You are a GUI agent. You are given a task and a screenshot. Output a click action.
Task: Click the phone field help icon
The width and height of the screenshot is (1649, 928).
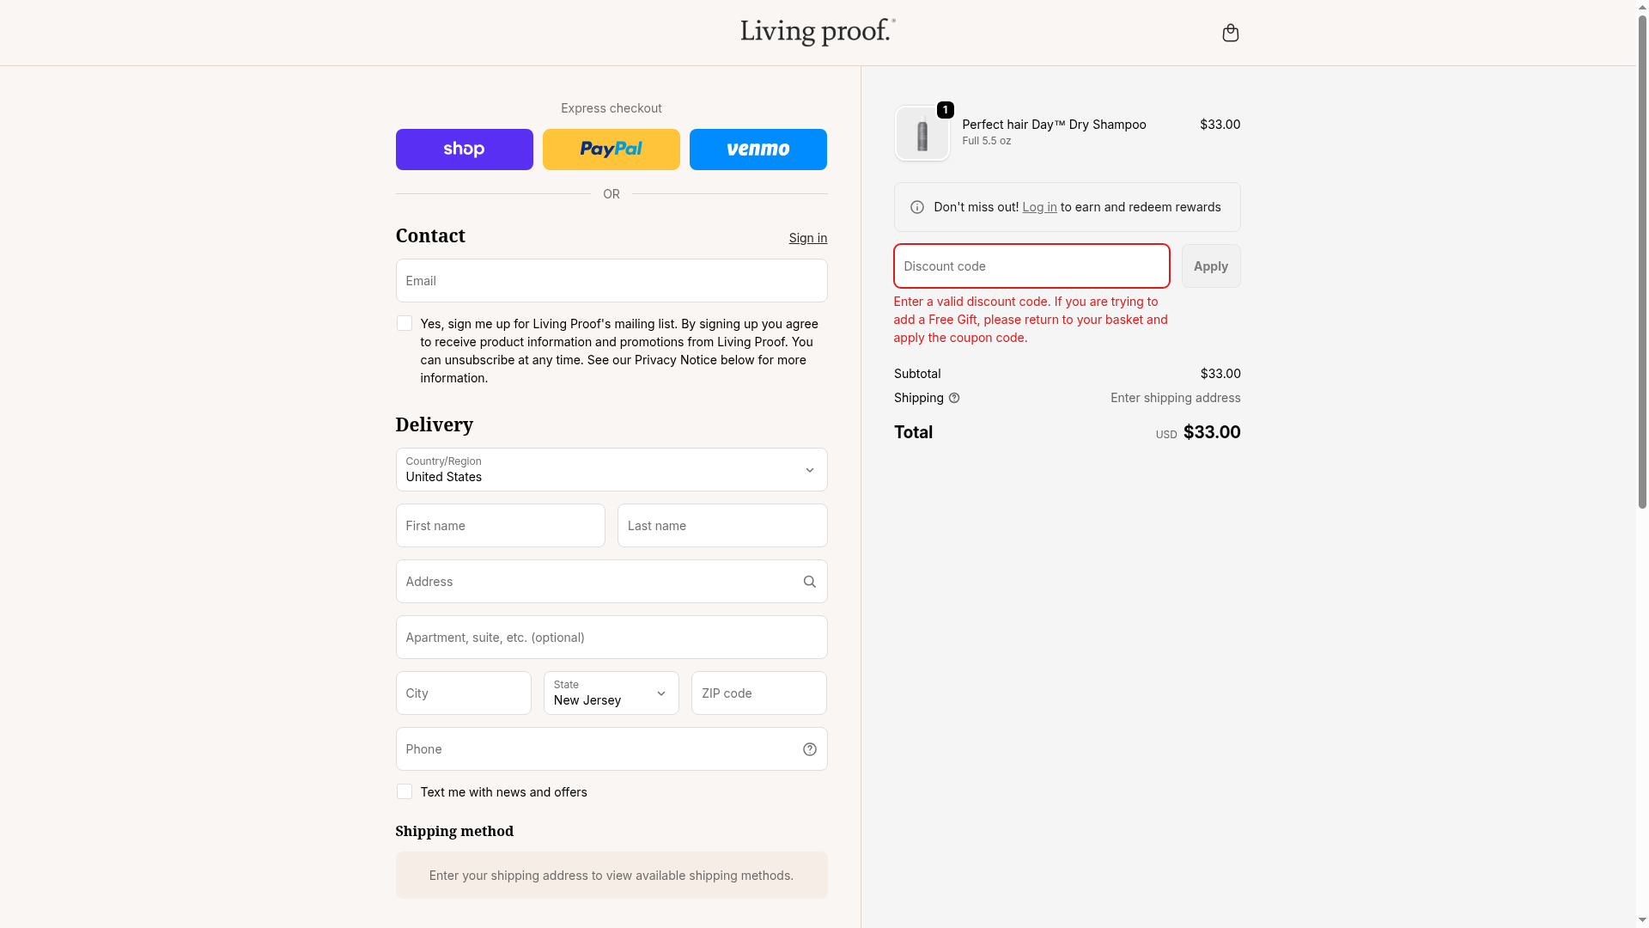point(809,749)
